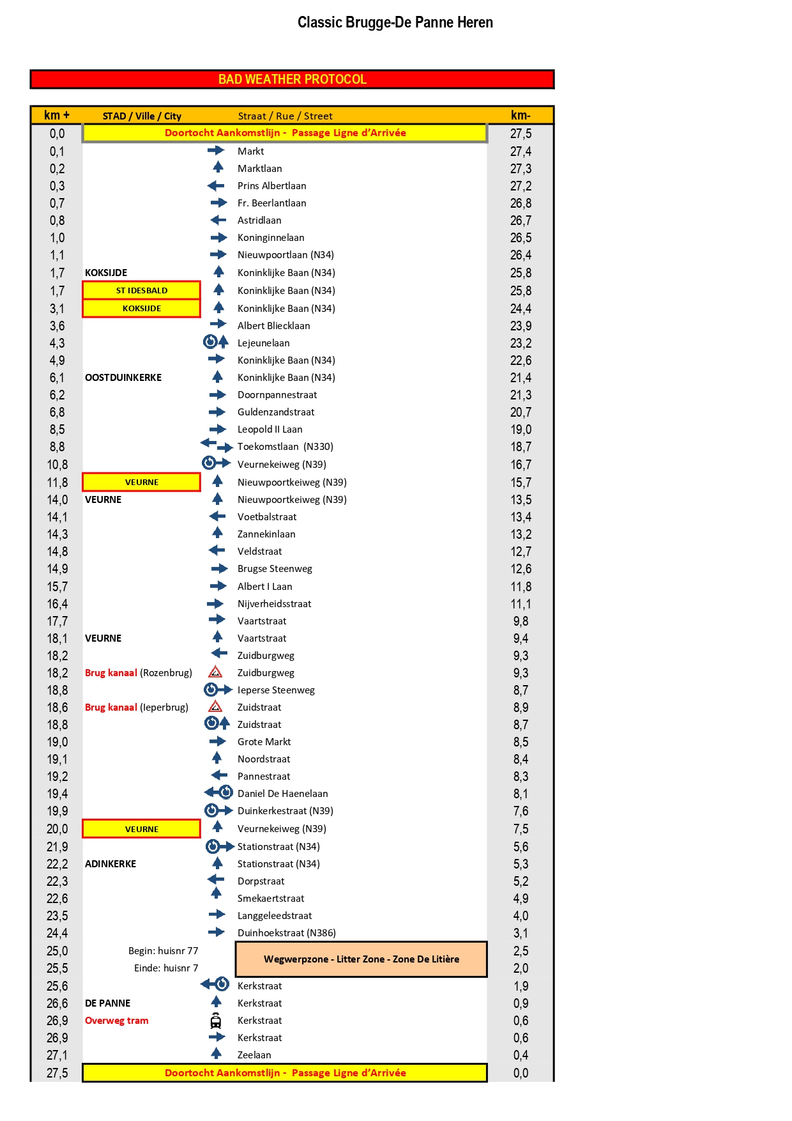This screenshot has width=792, height=1121.
Task: Select the left arrow next to Prins Albertlaan
Action: point(216,185)
